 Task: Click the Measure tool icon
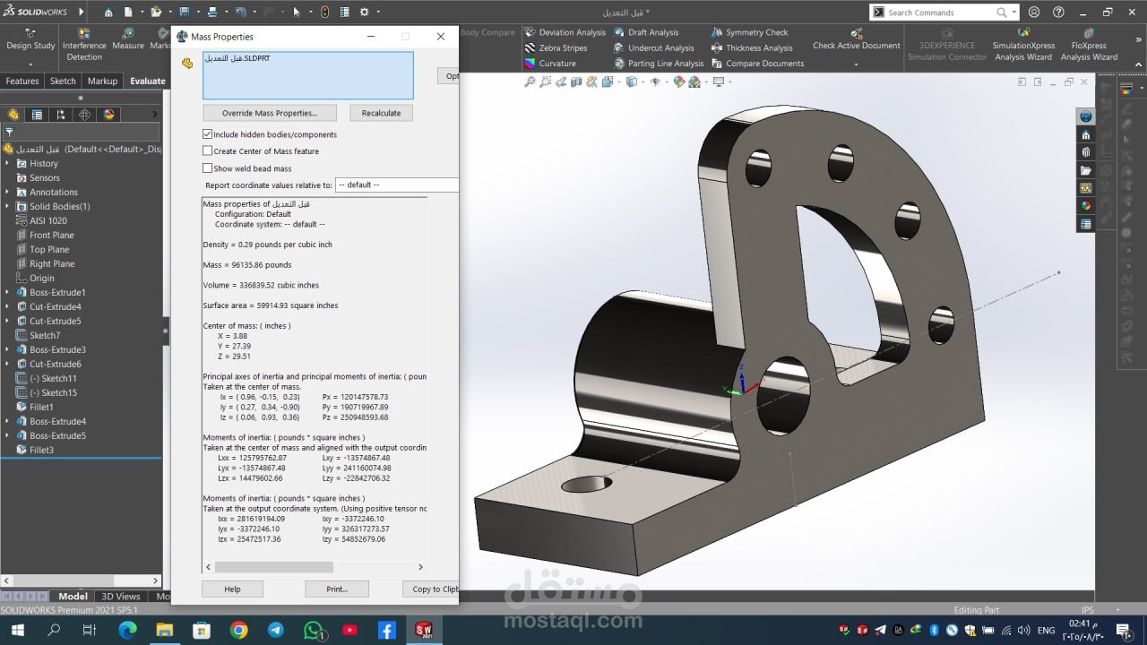127,39
